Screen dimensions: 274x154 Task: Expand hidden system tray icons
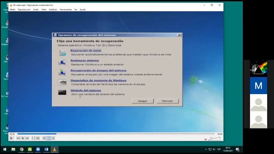click(206, 149)
